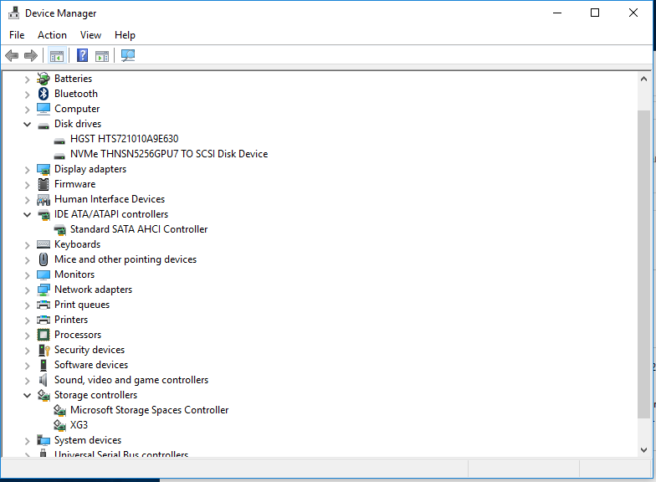Image resolution: width=656 pixels, height=482 pixels.
Task: Toggle the console tree show/hide toolbar icon
Action: point(57,55)
